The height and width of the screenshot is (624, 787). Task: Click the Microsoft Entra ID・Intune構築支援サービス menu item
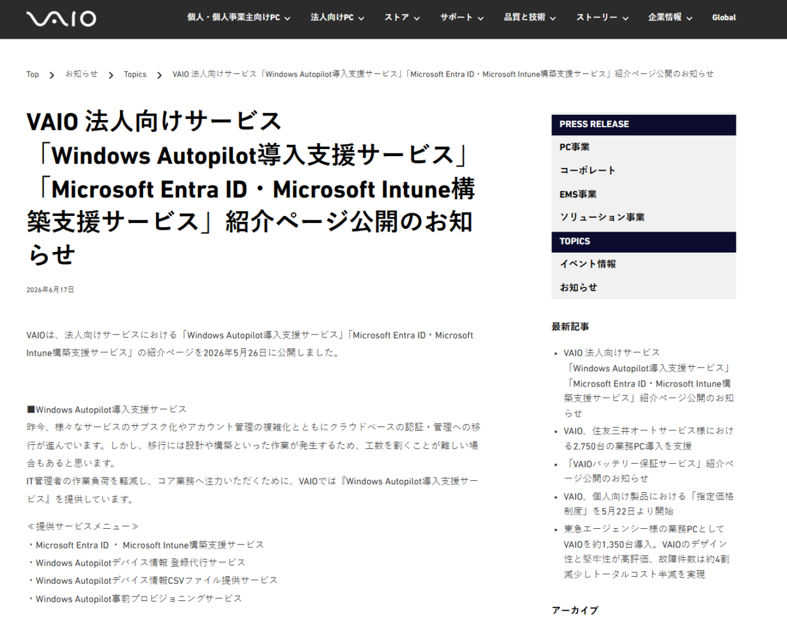[x=146, y=545]
